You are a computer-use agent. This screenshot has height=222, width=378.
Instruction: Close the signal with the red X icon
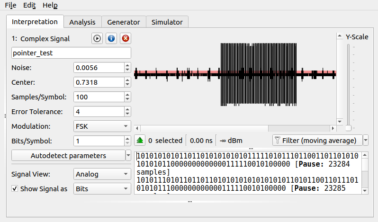pos(125,39)
